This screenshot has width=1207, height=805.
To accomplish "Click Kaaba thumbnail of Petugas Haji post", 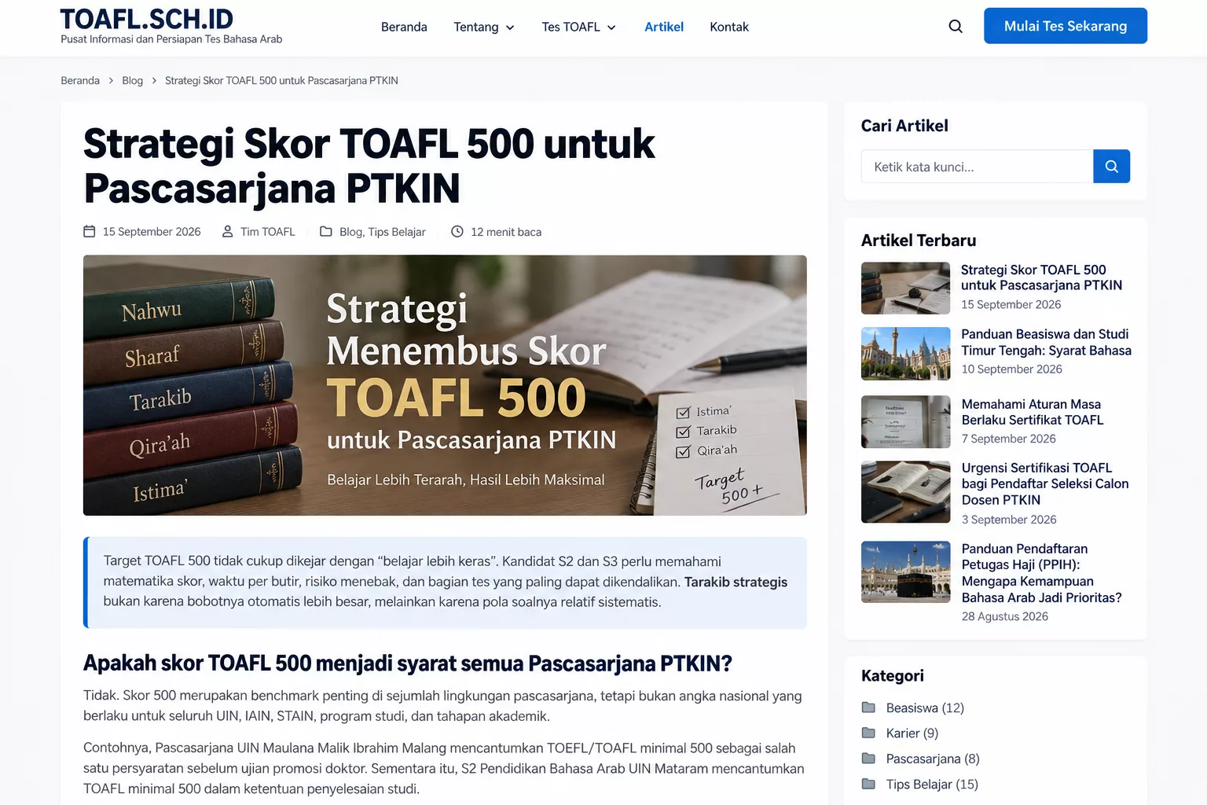I will click(x=906, y=572).
